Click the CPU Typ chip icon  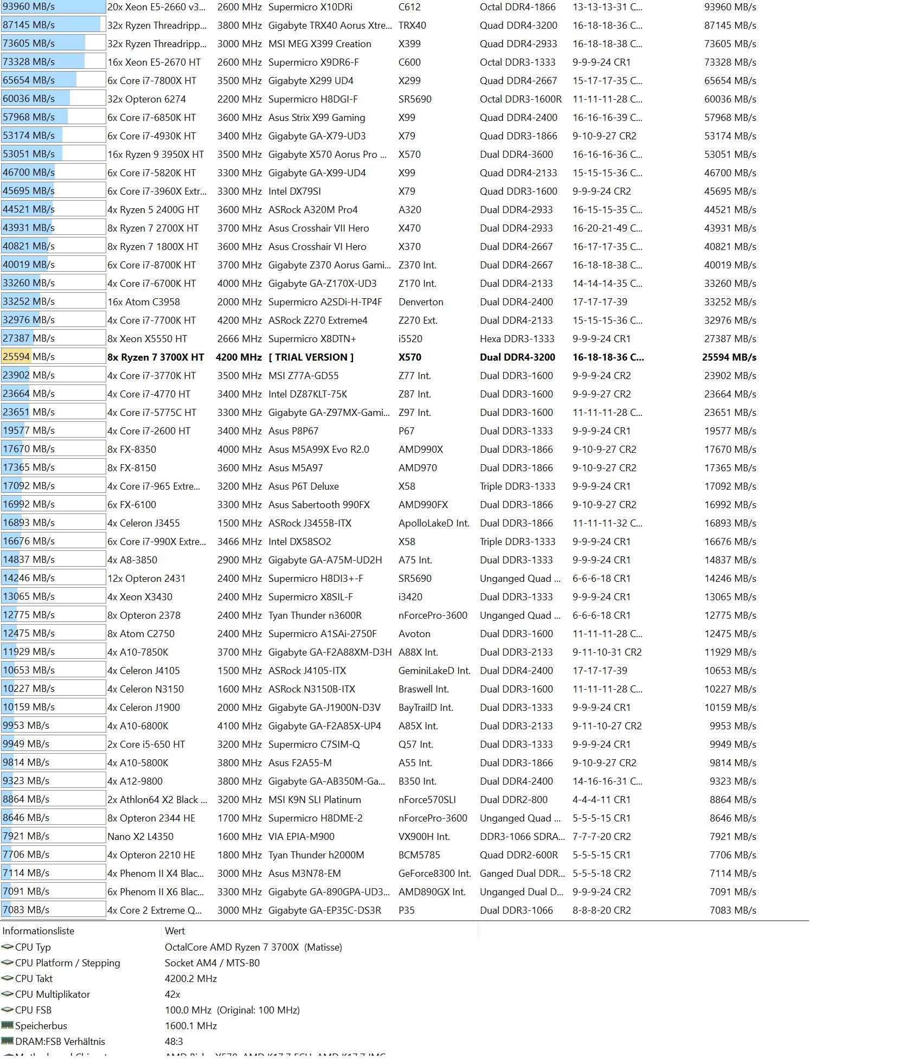(x=7, y=947)
